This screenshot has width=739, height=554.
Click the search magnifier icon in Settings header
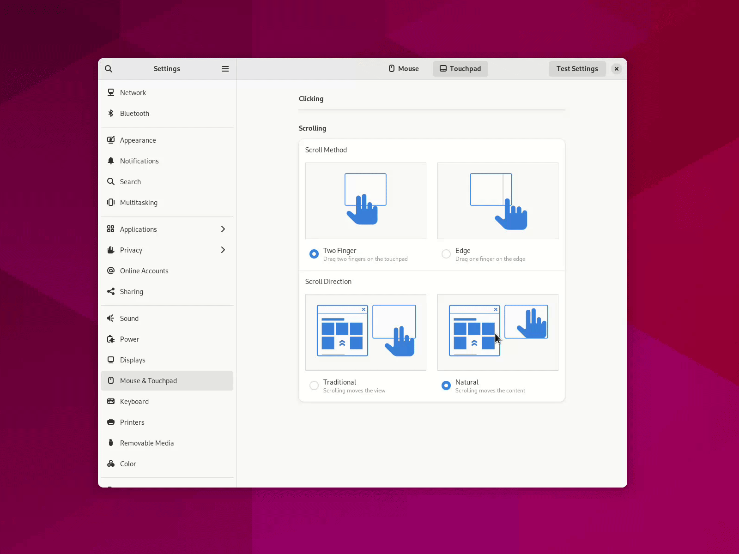click(109, 69)
